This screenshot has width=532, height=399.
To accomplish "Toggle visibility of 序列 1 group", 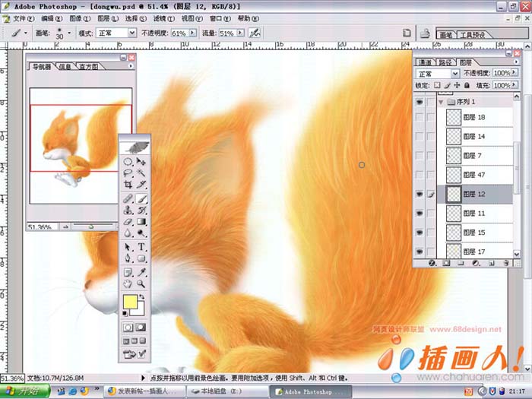I will point(420,102).
